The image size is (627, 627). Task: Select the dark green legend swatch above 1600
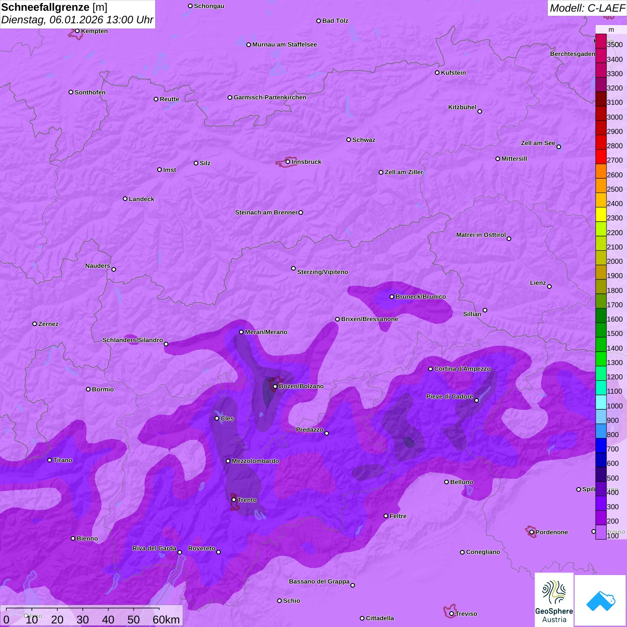coord(601,315)
